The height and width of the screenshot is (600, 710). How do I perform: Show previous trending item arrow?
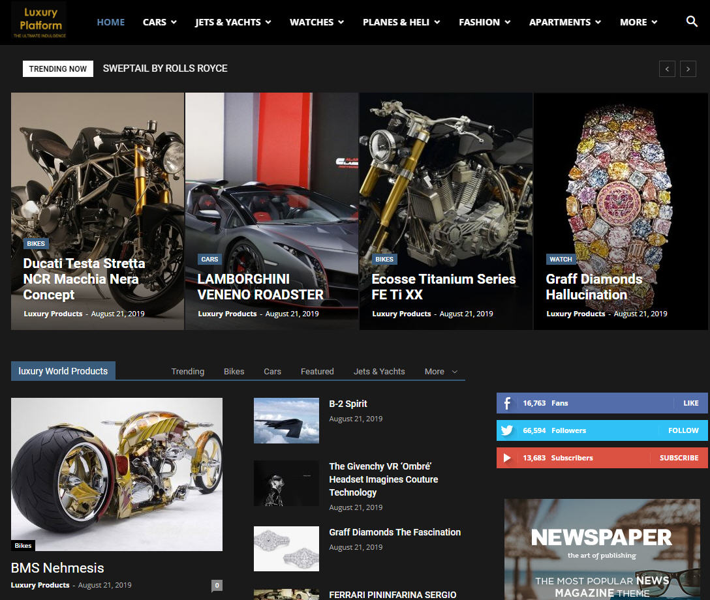(x=667, y=68)
